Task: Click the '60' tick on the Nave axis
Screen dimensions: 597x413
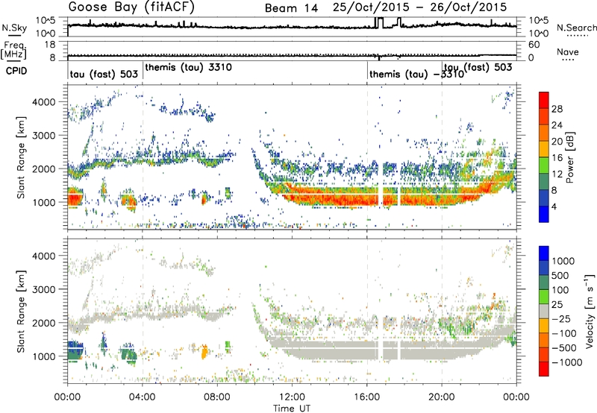Action: coord(534,45)
